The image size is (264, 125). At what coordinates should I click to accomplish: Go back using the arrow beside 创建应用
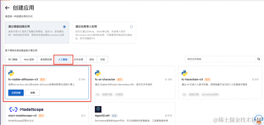pos(7,8)
